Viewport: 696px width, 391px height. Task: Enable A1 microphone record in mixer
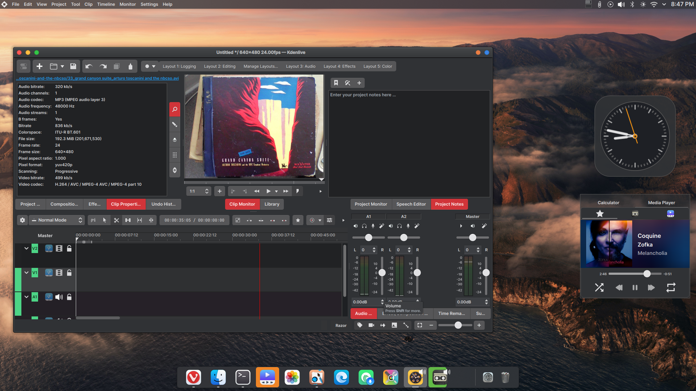373,226
